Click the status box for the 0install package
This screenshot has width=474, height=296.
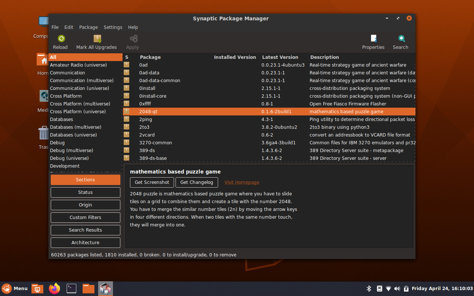tap(127, 88)
